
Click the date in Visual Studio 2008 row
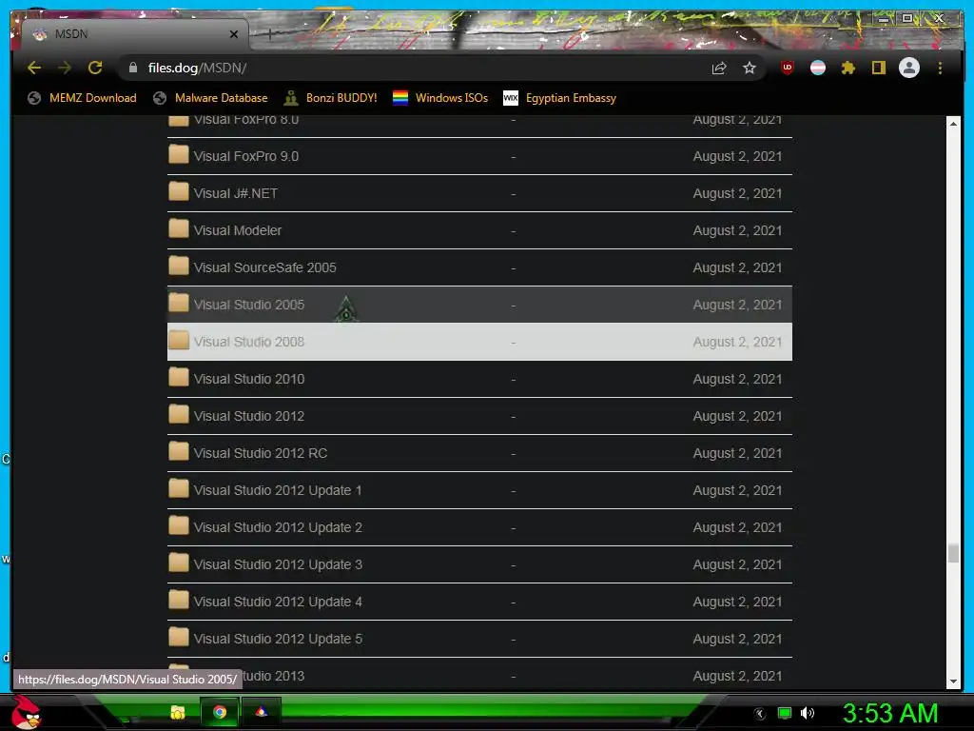[737, 342]
